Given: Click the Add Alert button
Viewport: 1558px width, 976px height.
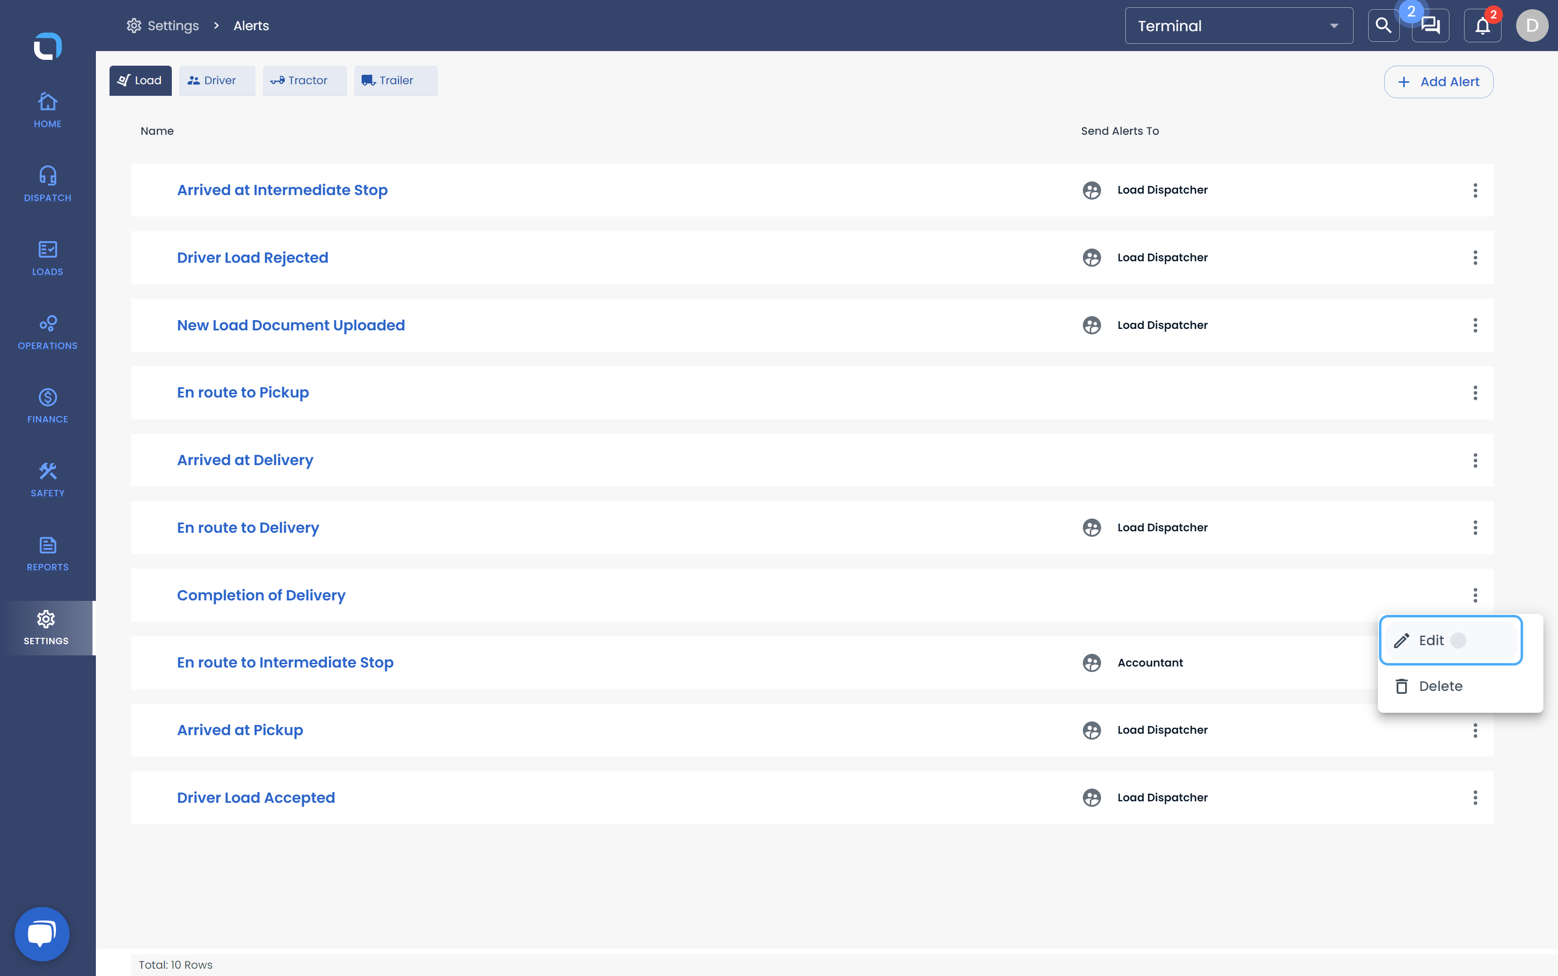Looking at the screenshot, I should [x=1438, y=82].
